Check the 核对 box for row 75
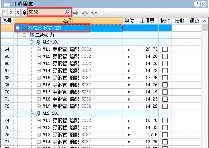Image resolution: width=209 pixels, height=148 pixels. (x=165, y=127)
